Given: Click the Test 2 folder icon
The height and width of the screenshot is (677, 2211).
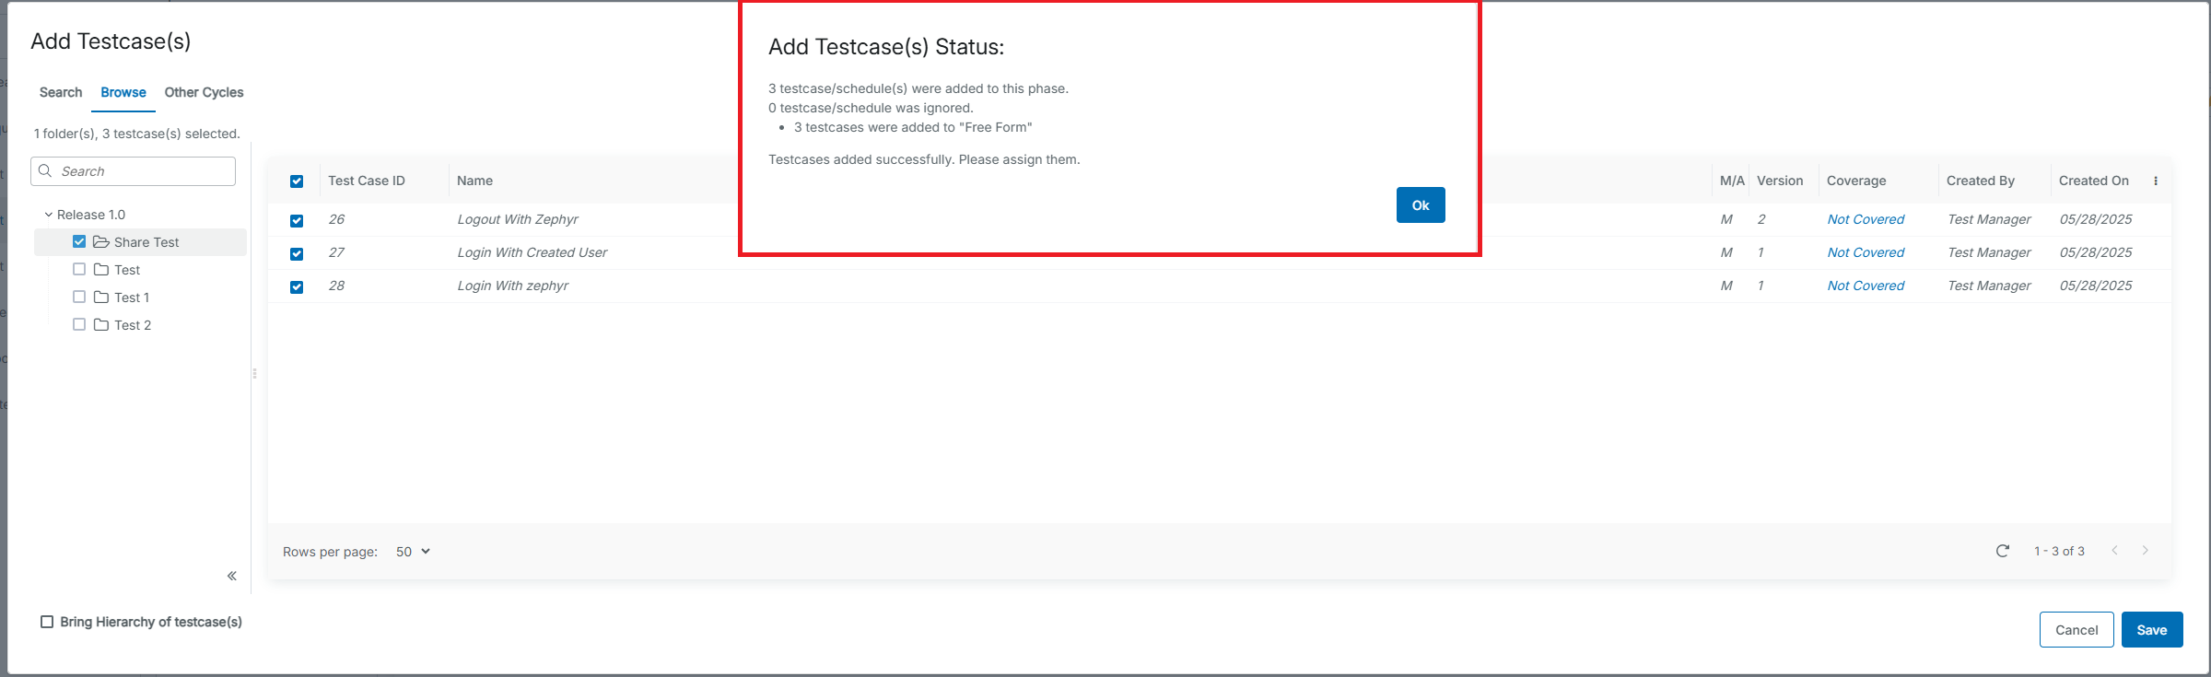Looking at the screenshot, I should tap(101, 325).
